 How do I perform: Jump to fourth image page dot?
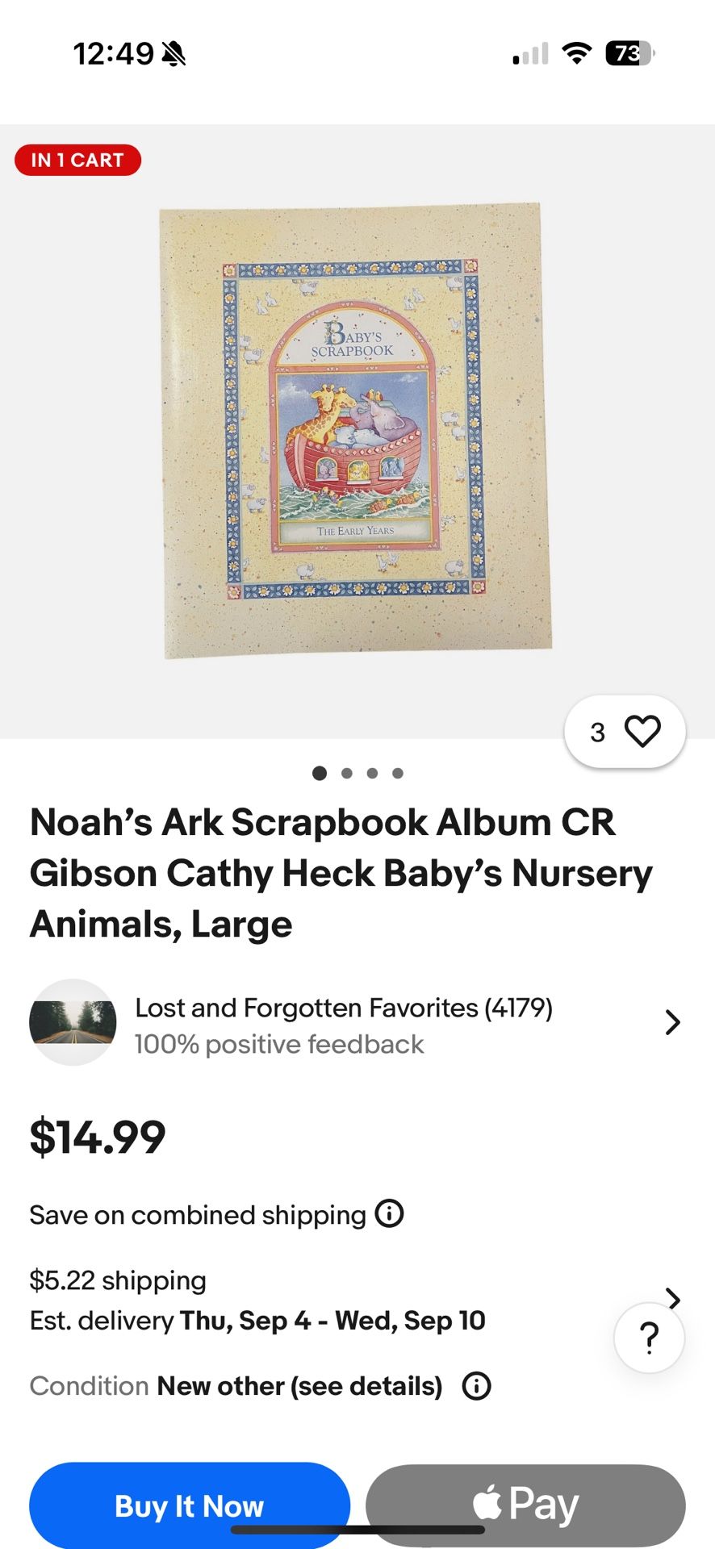click(398, 773)
